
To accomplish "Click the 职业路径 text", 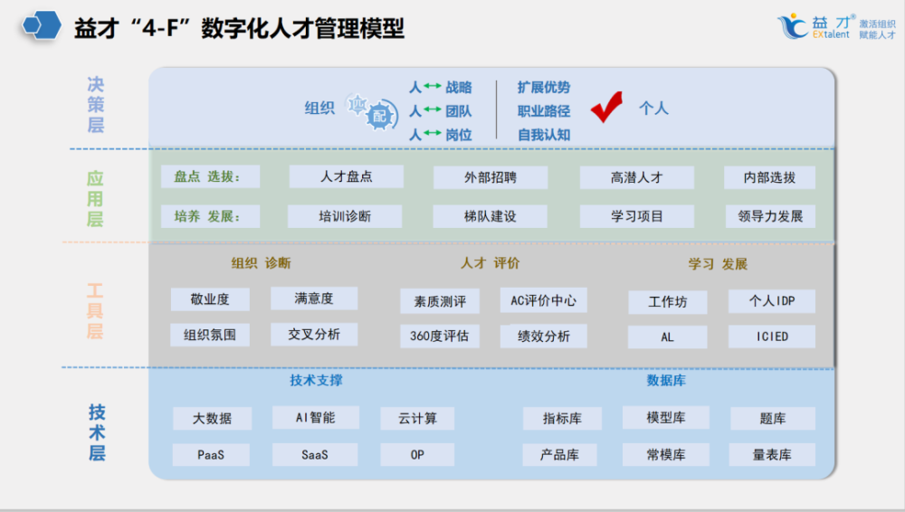I will click(x=544, y=111).
